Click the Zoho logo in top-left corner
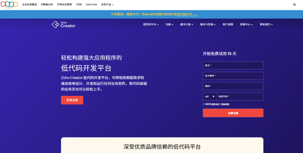The width and height of the screenshot is (303, 153). [9, 4]
